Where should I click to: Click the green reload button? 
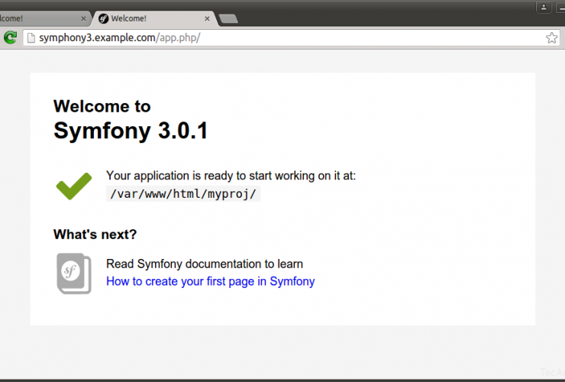click(x=10, y=37)
